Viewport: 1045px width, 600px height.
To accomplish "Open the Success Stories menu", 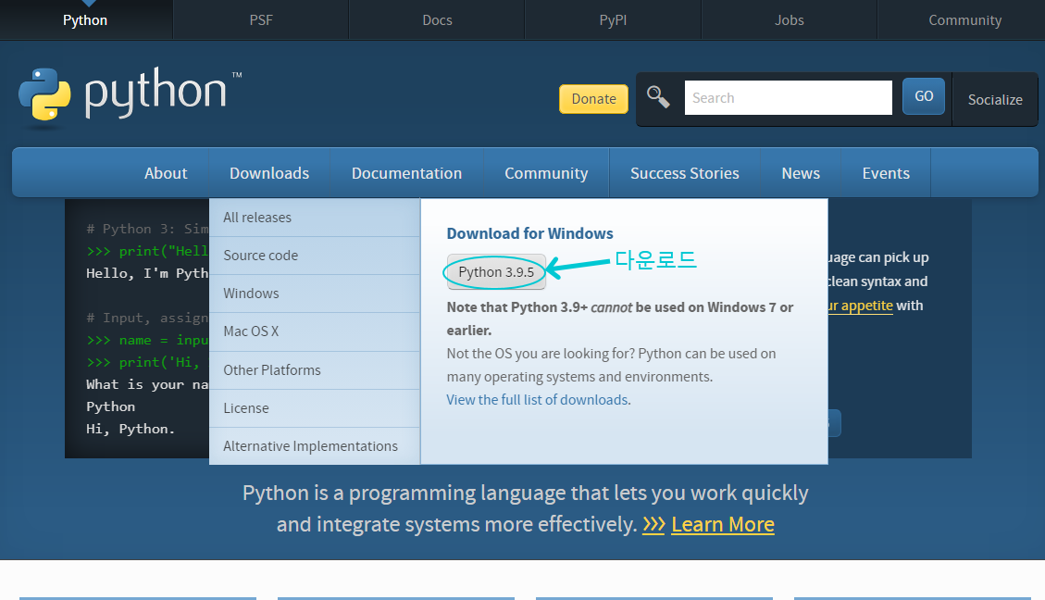I will (684, 173).
